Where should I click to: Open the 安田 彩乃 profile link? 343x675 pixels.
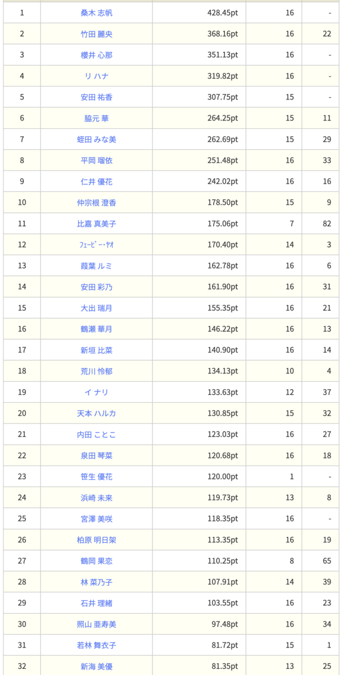tap(96, 287)
